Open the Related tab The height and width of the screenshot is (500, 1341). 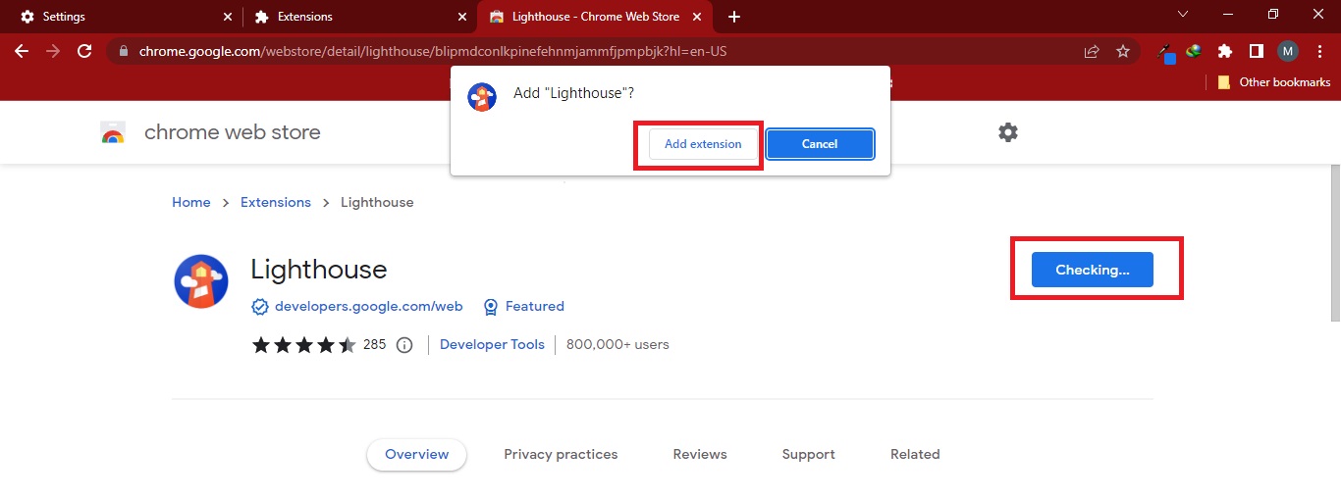pyautogui.click(x=915, y=454)
